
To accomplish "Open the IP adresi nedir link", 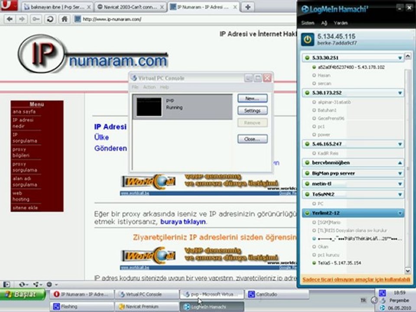I will [23, 123].
